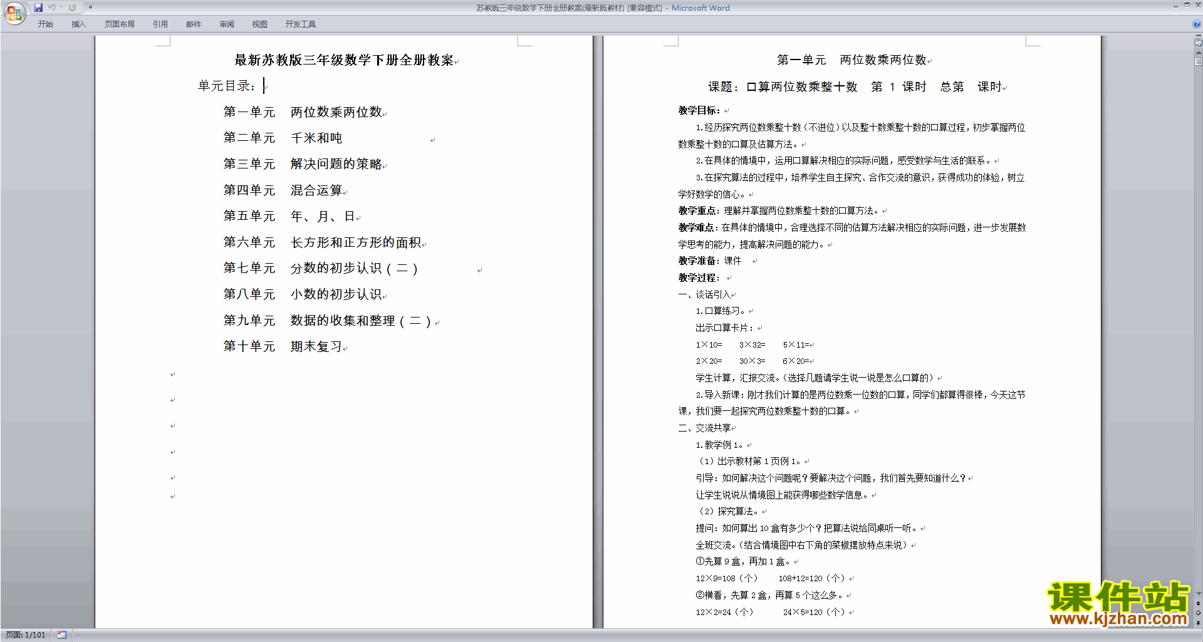Click title 最新苏教版三年级数学下册全册教案
The image size is (1203, 642).
tap(344, 60)
